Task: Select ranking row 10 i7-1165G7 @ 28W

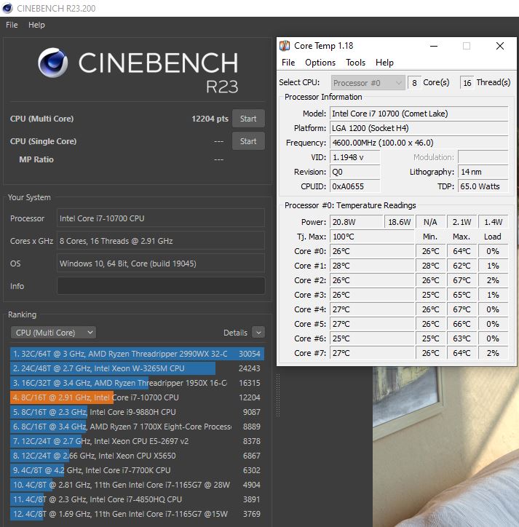Action: click(137, 485)
